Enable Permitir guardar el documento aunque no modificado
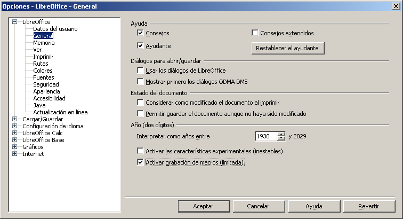The height and width of the screenshot is (219, 403). pos(140,114)
